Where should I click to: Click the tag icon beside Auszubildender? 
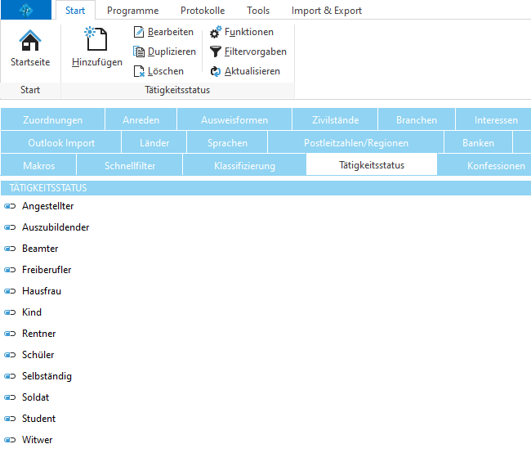tap(10, 227)
